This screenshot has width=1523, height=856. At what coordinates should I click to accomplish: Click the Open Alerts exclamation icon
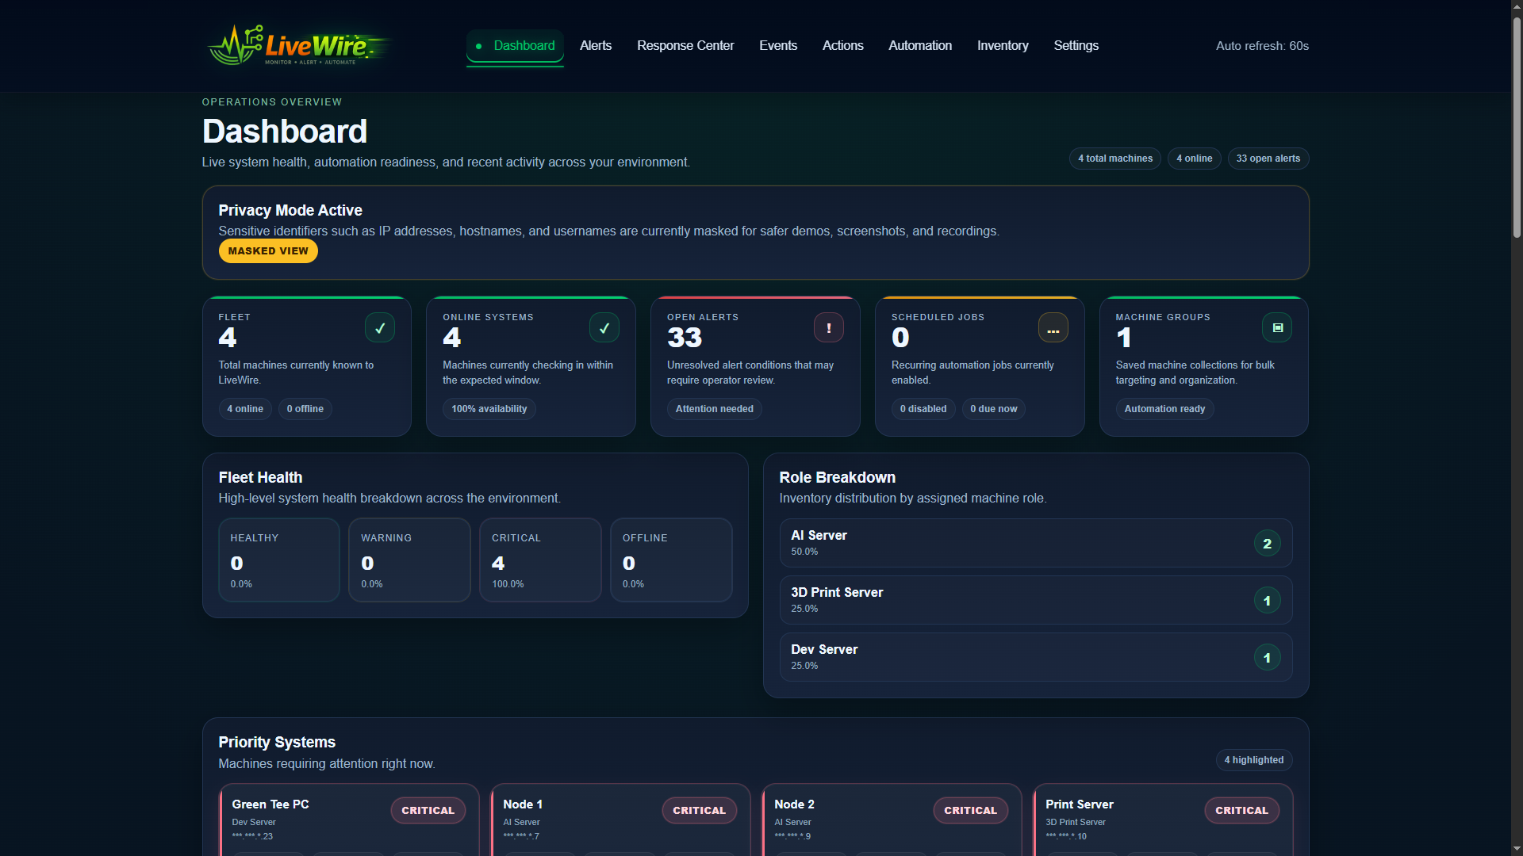(x=828, y=327)
